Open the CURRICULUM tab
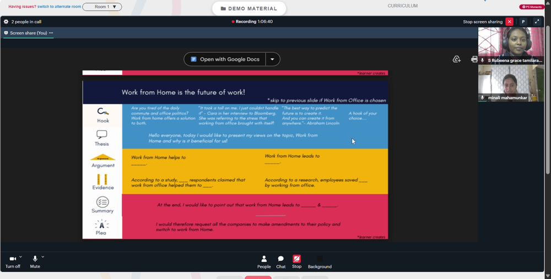Viewport: 551px width, 279px height. (402, 6)
